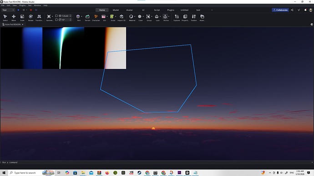Activate the Move tool

click(14, 18)
